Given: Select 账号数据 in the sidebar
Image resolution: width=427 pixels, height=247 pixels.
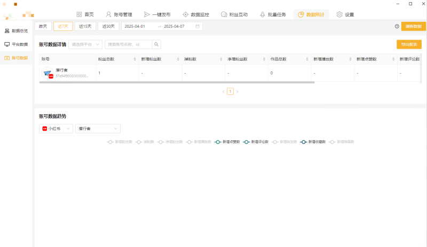Looking at the screenshot, I should (x=16, y=58).
